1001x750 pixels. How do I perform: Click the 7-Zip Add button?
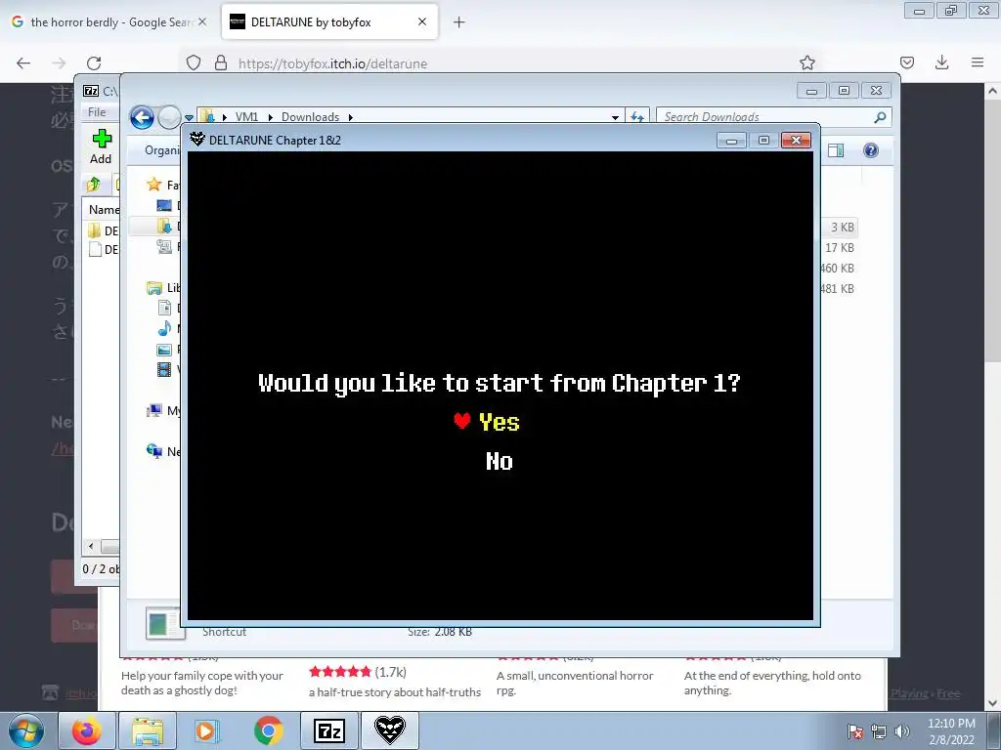(101, 146)
